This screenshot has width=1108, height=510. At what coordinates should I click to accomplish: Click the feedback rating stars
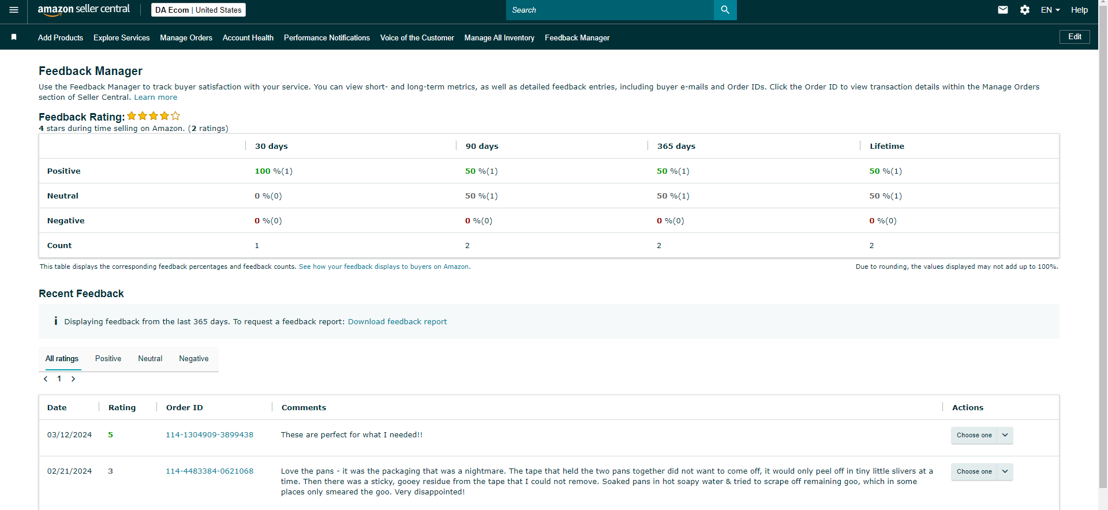(x=154, y=116)
